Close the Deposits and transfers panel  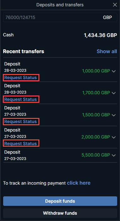(115, 5)
